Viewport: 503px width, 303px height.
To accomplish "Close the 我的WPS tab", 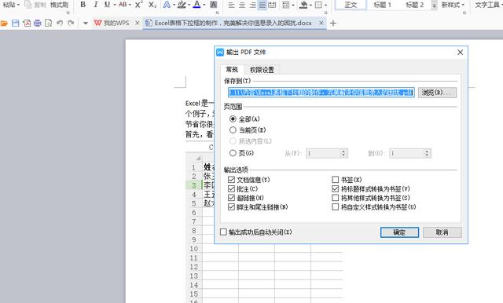I will [138, 23].
